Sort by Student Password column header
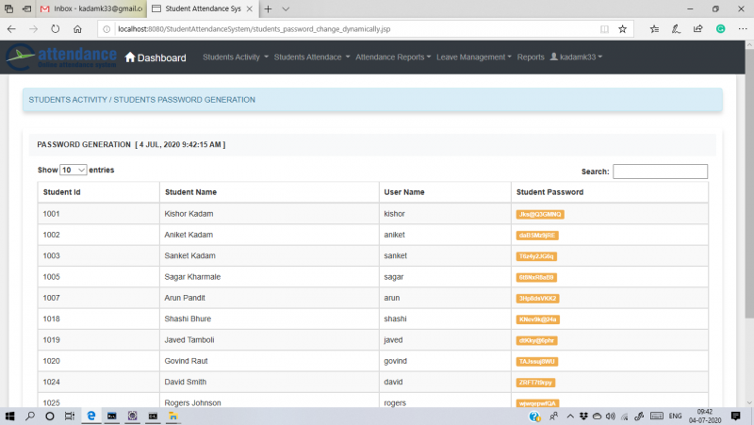754x425 pixels. 609,192
